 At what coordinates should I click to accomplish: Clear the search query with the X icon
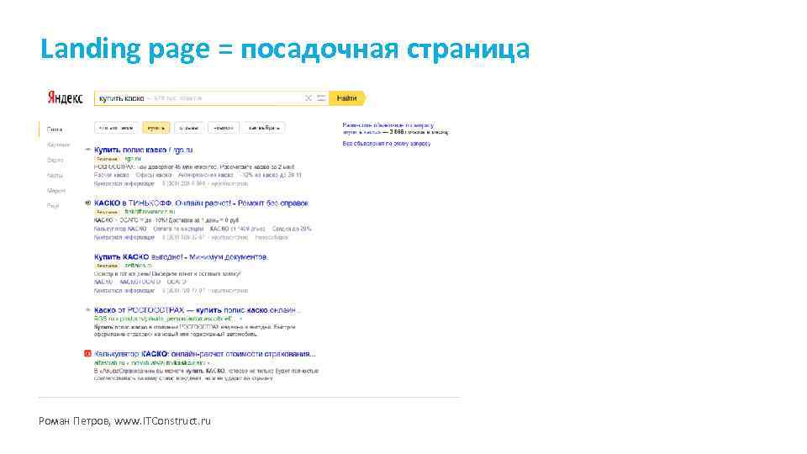309,98
